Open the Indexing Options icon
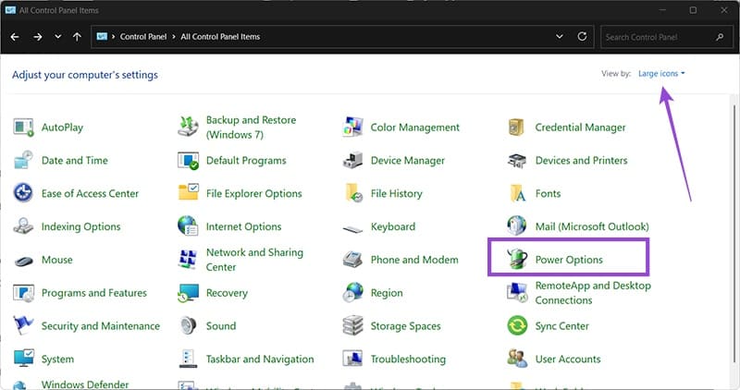This screenshot has height=390, width=740. pos(23,226)
